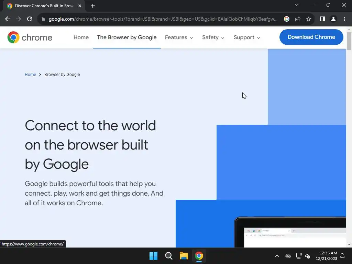Click the Chrome icon in the taskbar
352x264 pixels.
click(x=199, y=256)
